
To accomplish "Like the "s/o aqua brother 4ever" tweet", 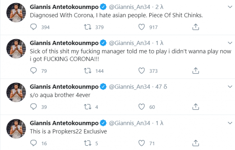I will 141,107.
